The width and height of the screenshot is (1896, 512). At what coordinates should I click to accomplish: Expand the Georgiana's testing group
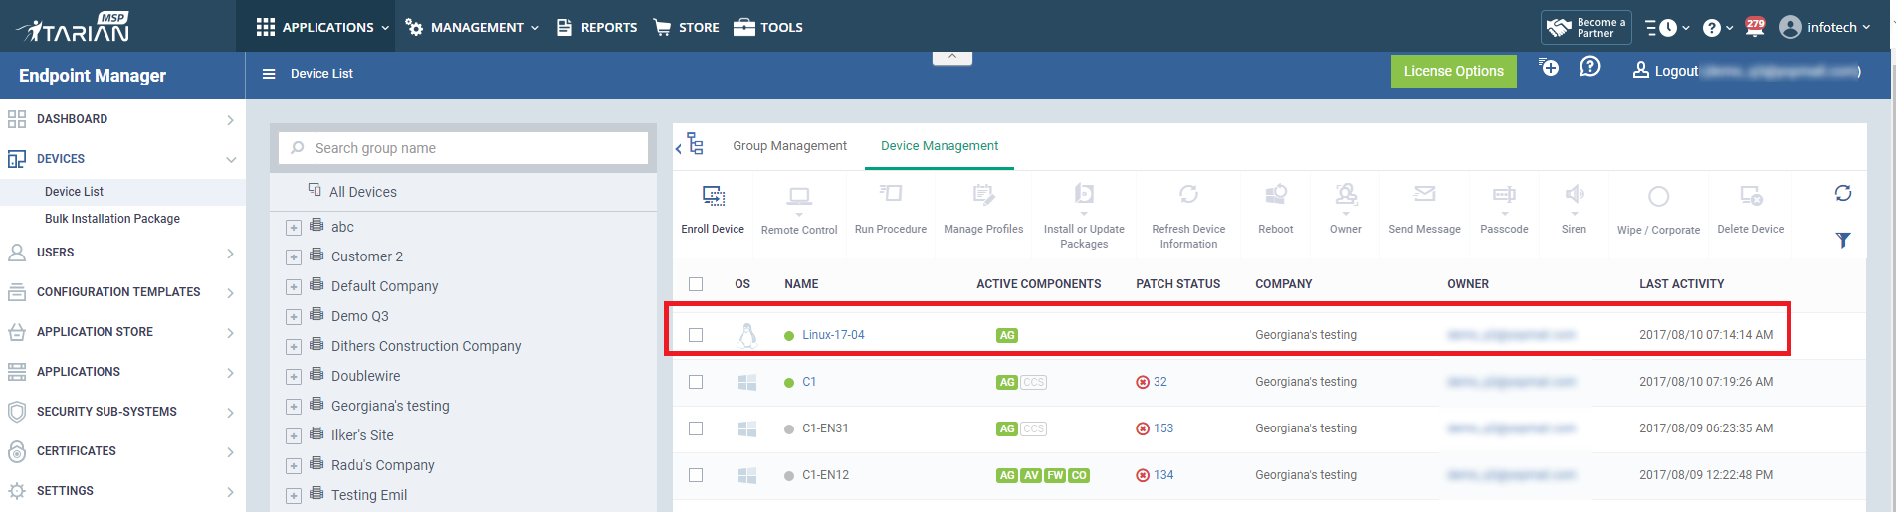pyautogui.click(x=294, y=407)
